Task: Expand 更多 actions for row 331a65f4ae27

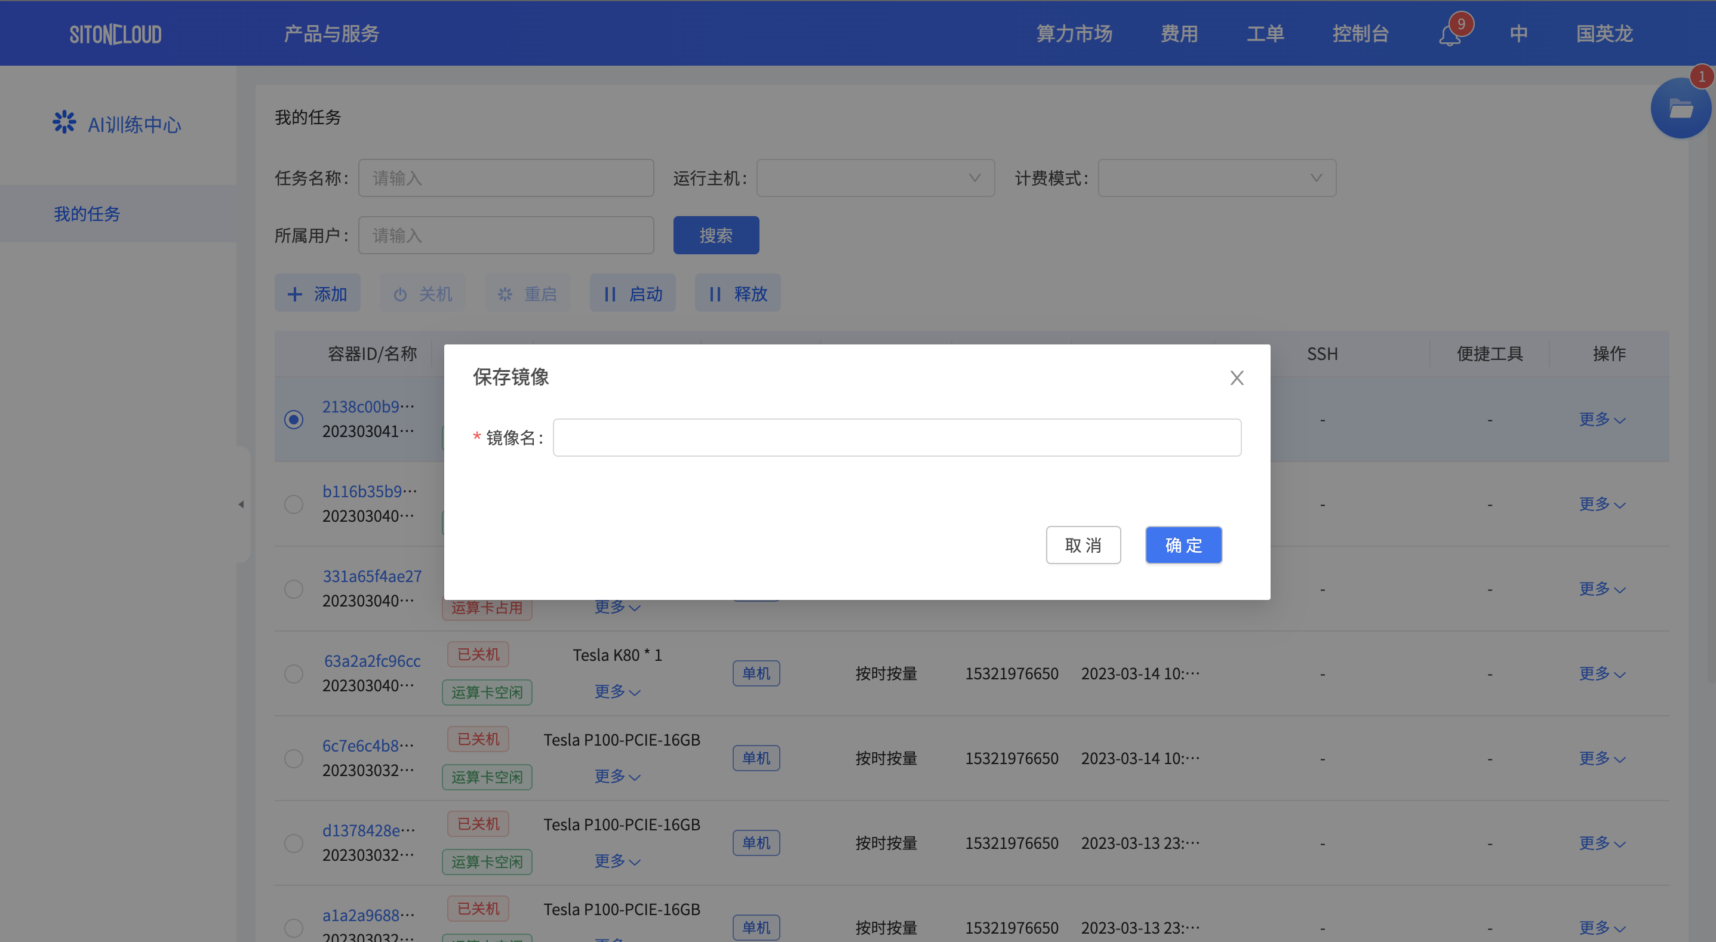Action: (x=1602, y=589)
